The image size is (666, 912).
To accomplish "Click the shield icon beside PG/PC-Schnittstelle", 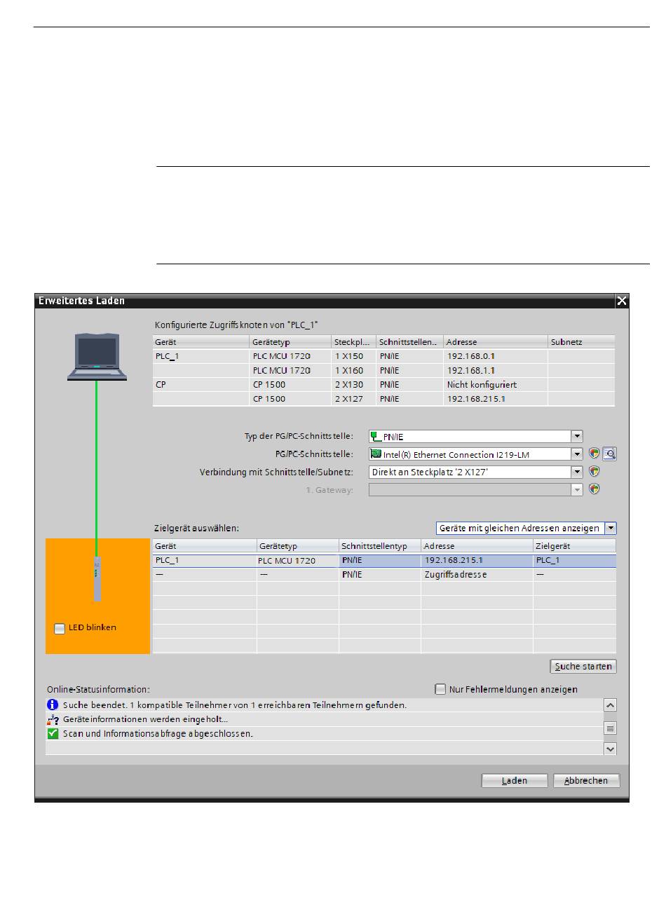I will click(594, 454).
